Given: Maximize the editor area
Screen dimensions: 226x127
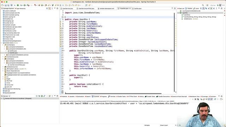Looking at the screenshot, I should pos(175,8).
